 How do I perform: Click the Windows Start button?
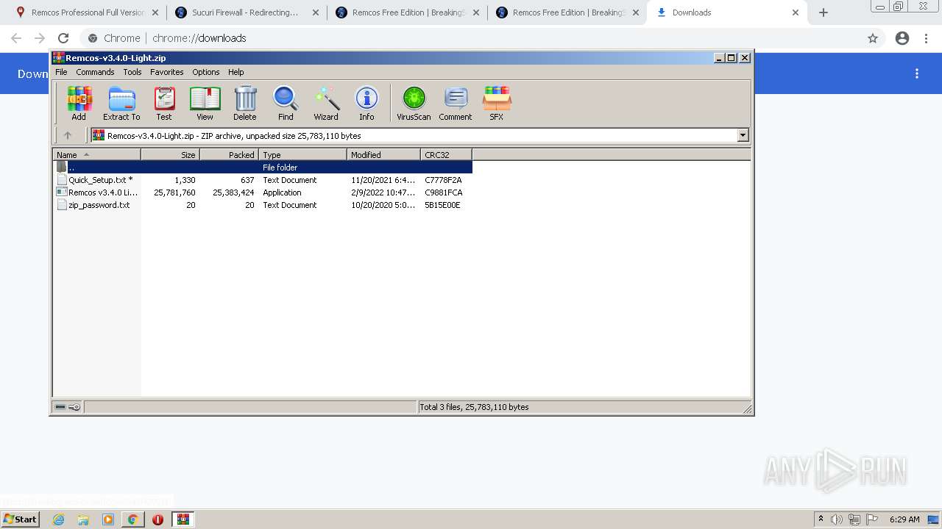[21, 519]
